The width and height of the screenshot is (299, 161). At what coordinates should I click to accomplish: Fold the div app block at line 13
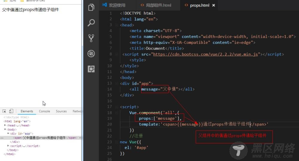(116, 83)
